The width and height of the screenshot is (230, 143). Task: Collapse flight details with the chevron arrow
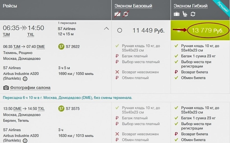(106, 28)
